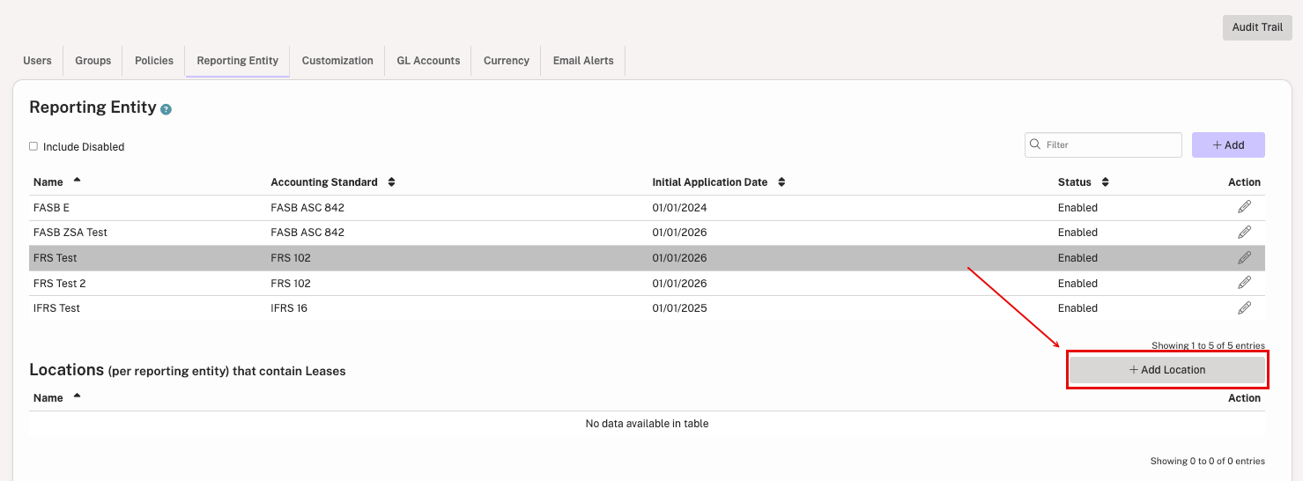Select the FASB E row name
Screen dimensions: 1303x481
click(x=51, y=208)
